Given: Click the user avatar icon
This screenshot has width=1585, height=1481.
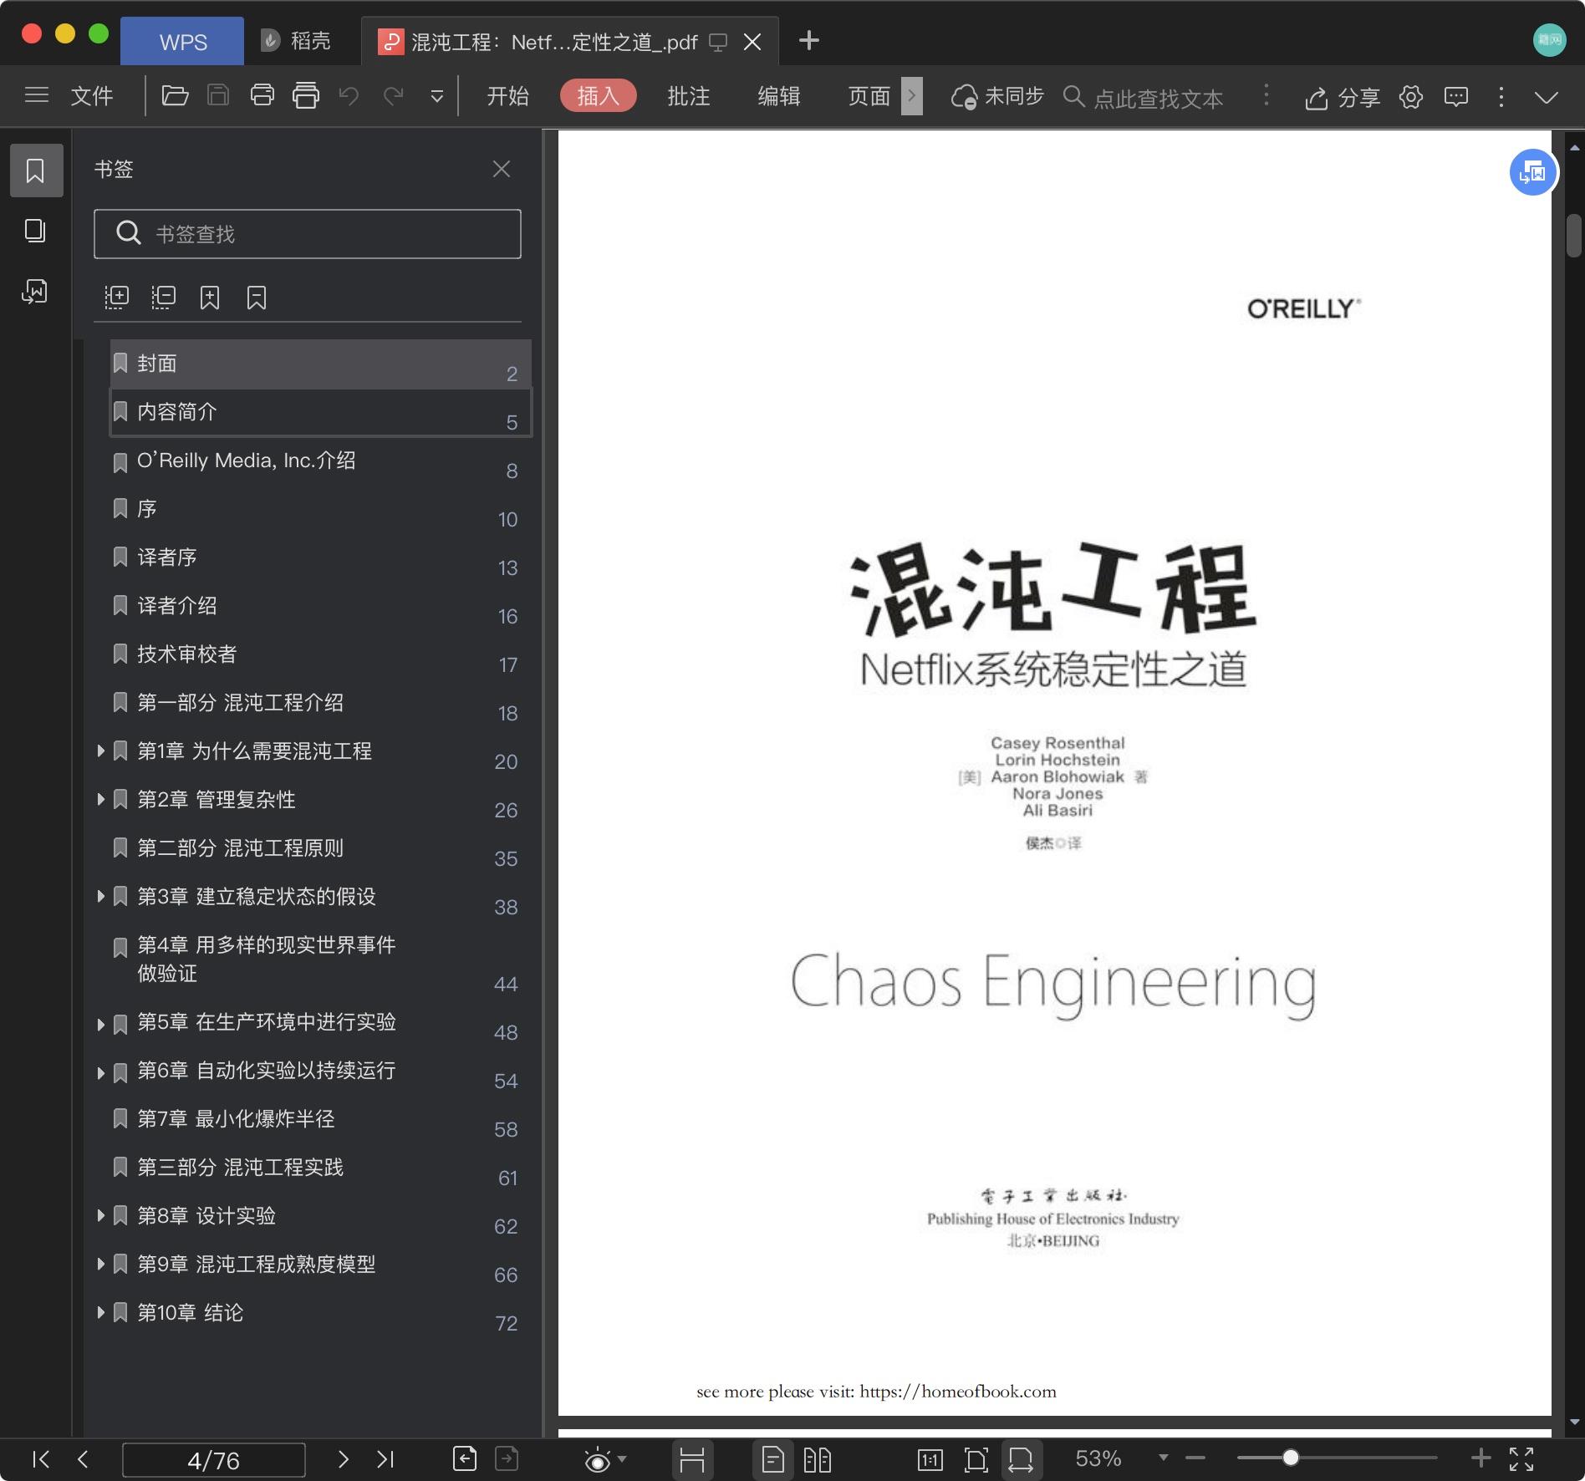Looking at the screenshot, I should tap(1549, 39).
